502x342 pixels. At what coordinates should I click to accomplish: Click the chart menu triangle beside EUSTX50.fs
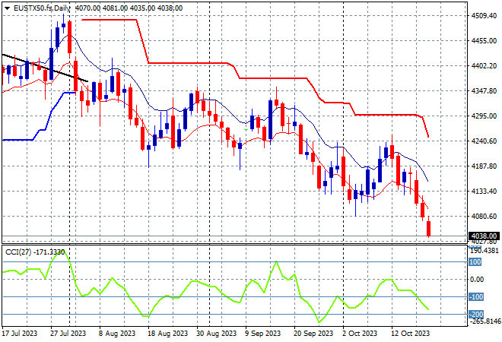point(7,8)
